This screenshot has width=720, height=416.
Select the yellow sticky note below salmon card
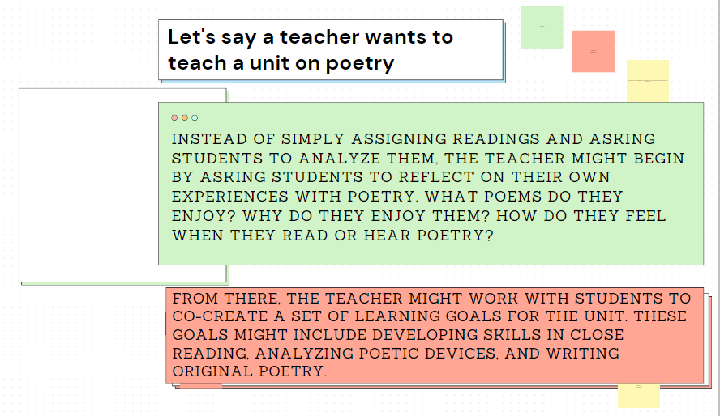[x=639, y=396]
